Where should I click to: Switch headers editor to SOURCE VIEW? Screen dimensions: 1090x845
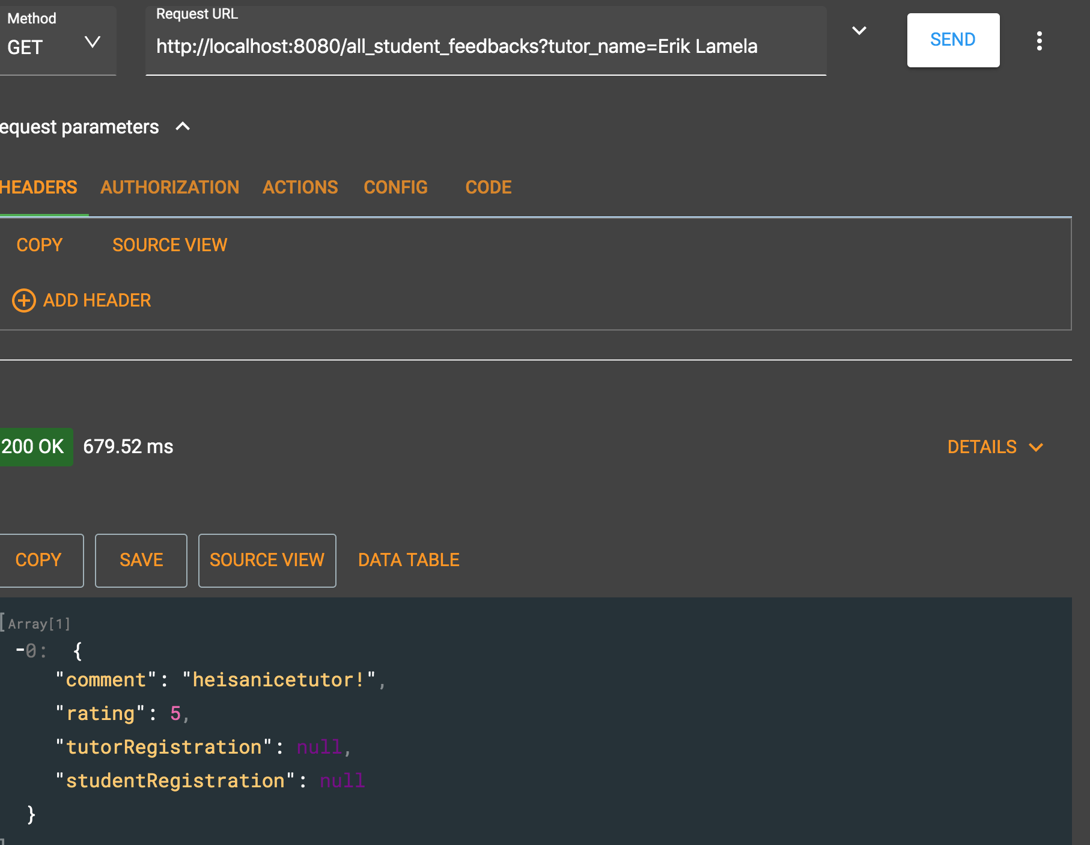(x=170, y=245)
